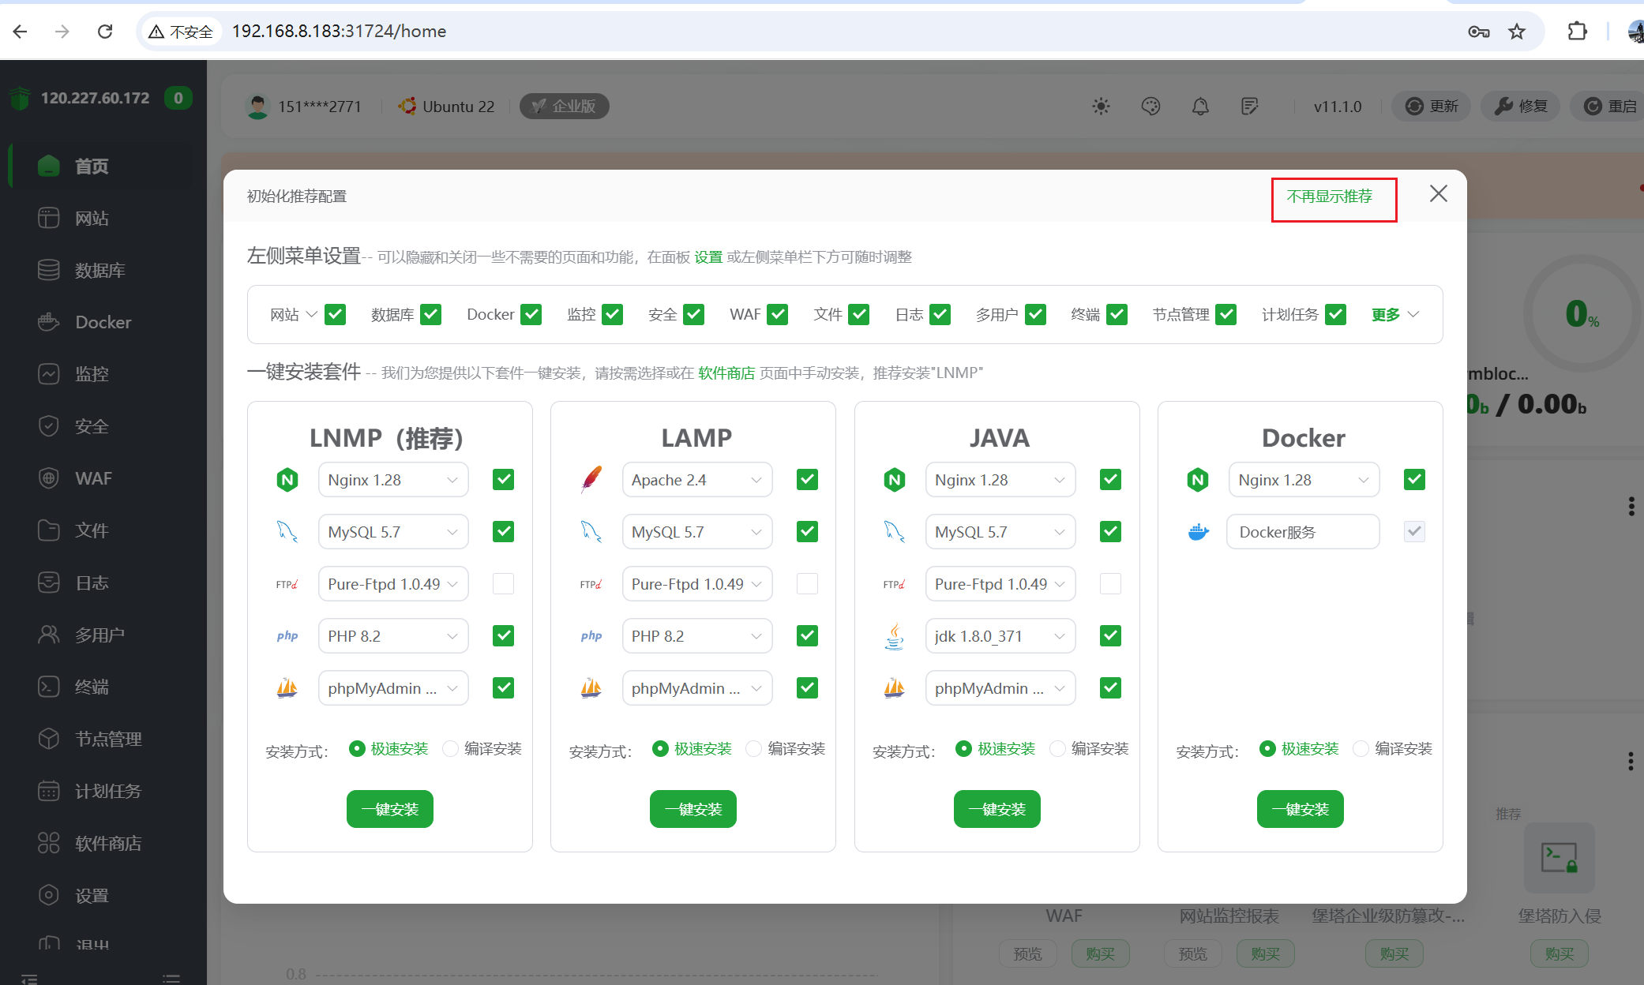Viewport: 1644px width, 985px height.
Task: Open the Nginx 1.28 dropdown in LNMP
Action: 392,480
